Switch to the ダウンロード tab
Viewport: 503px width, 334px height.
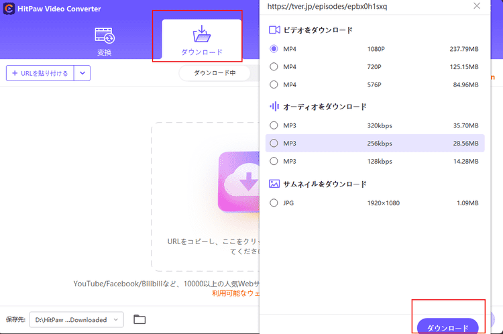click(201, 40)
